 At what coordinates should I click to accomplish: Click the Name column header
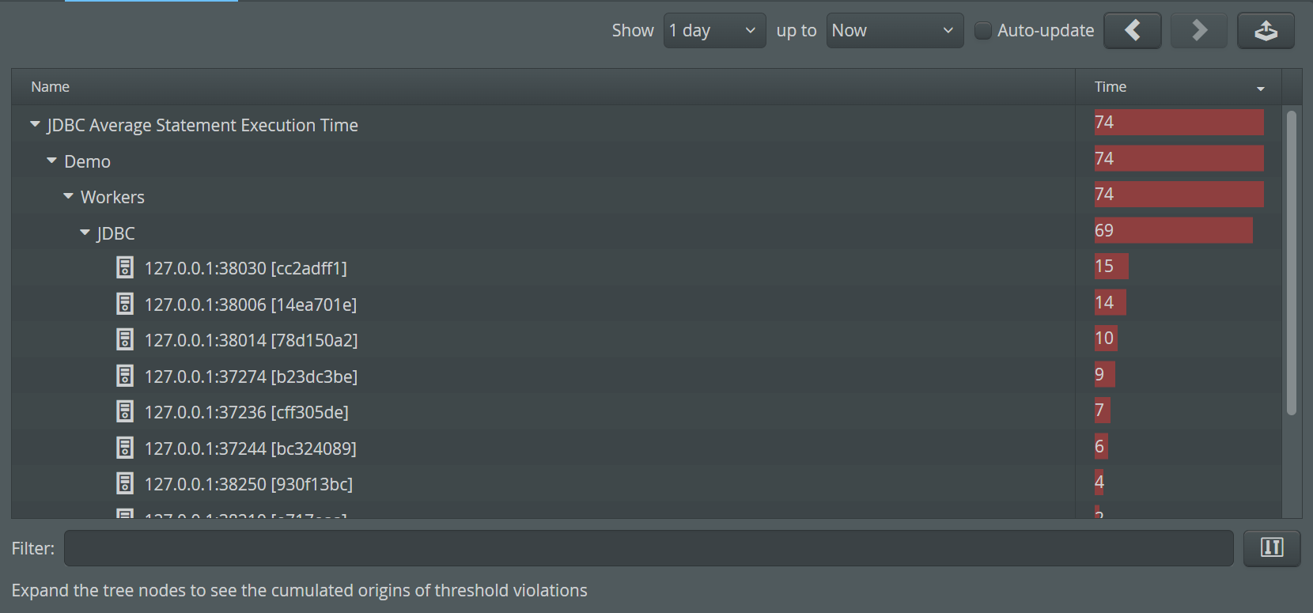coord(51,87)
